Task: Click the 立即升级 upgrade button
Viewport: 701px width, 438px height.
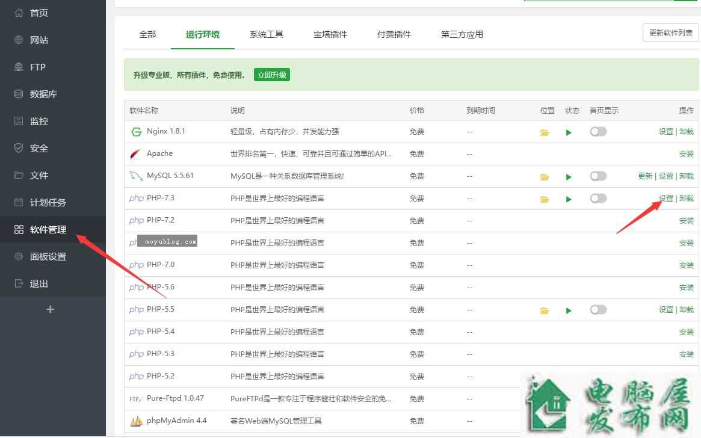Action: point(272,75)
